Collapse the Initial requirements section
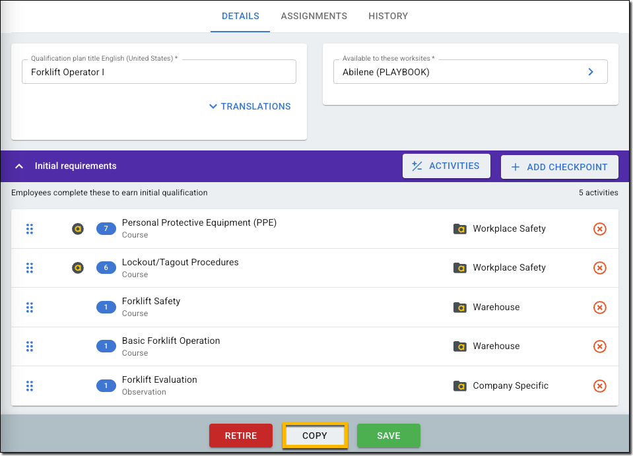 point(20,166)
